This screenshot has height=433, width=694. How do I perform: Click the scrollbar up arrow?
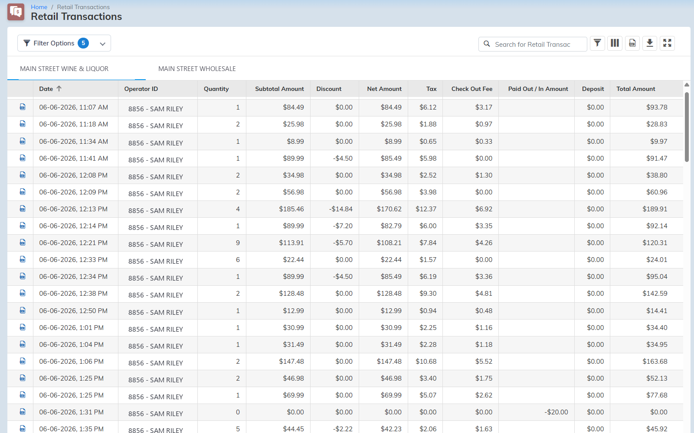pyautogui.click(x=687, y=84)
